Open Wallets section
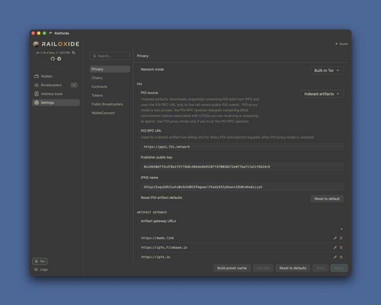381x305 pixels. pos(56,76)
